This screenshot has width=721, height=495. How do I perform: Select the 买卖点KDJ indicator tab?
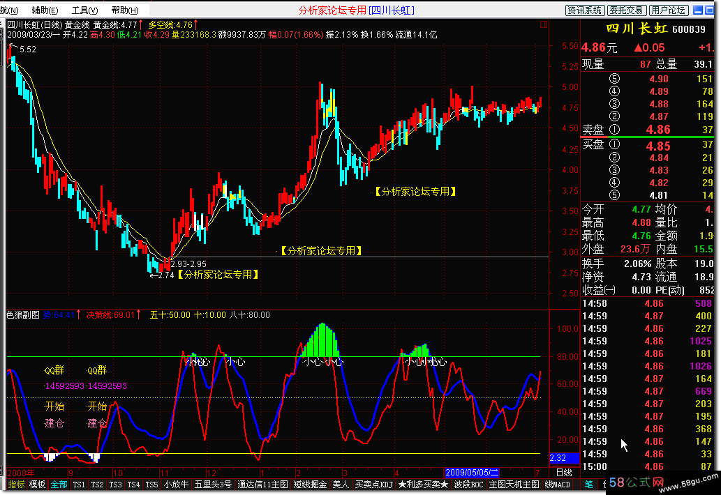tap(374, 485)
